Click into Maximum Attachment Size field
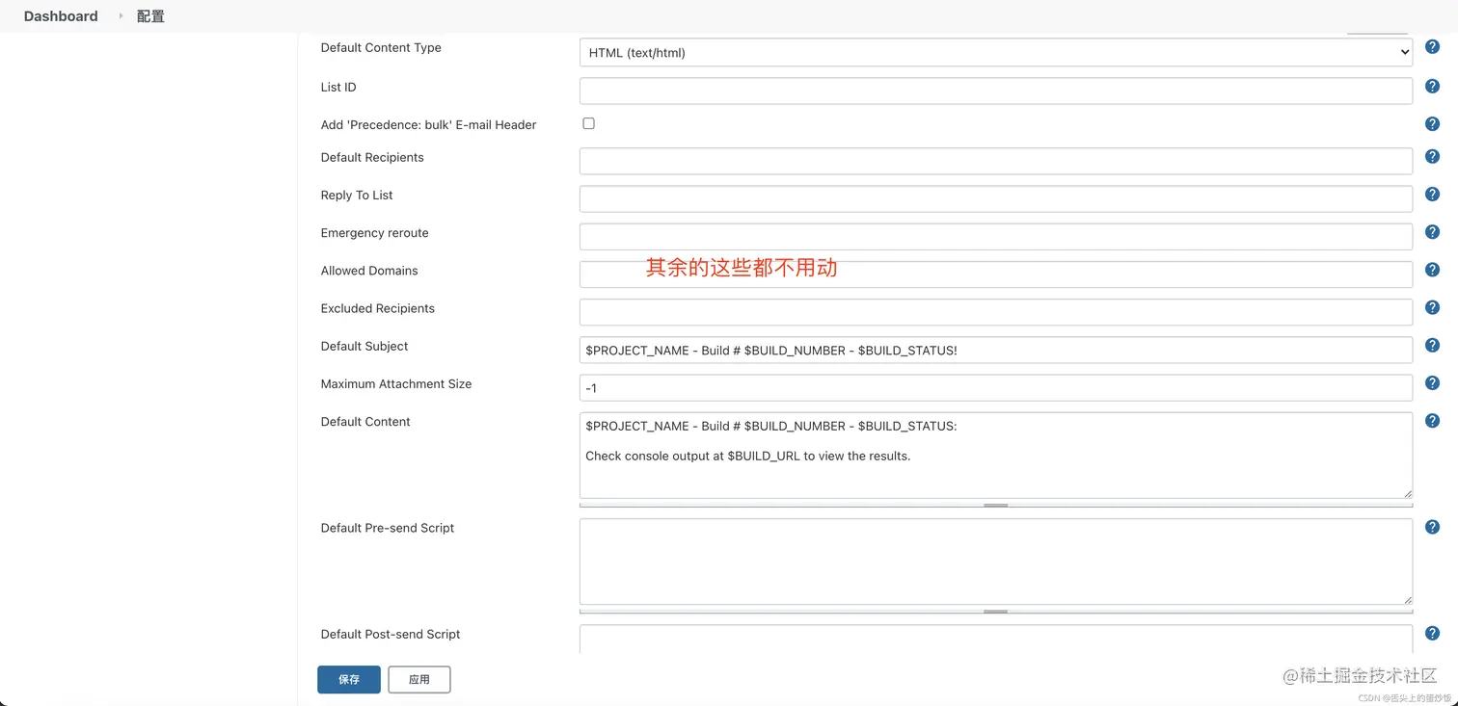 pos(996,387)
